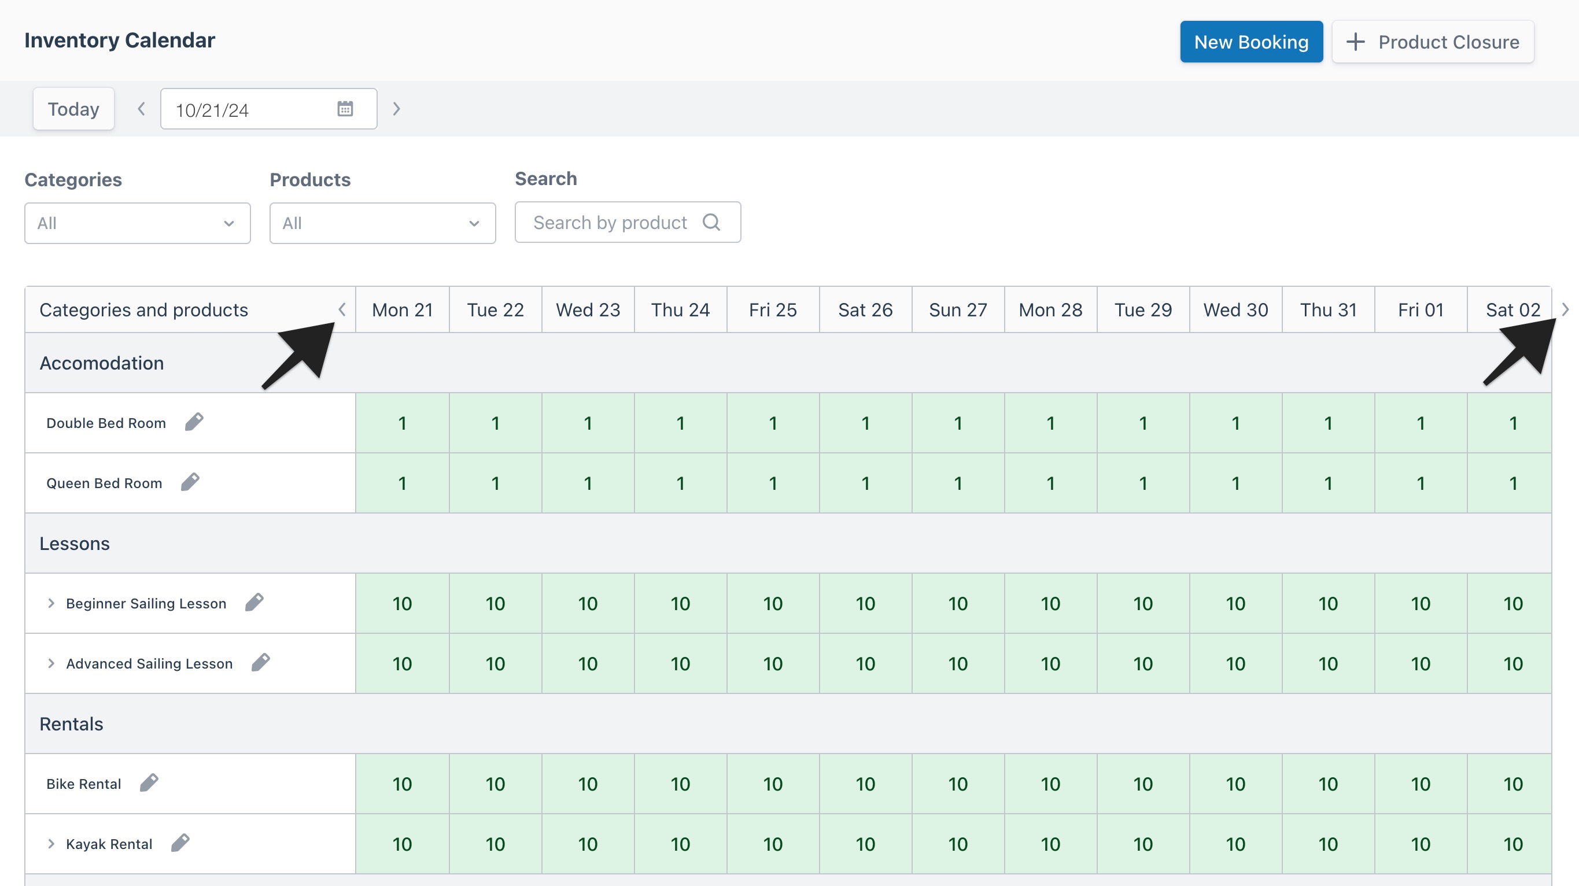The image size is (1579, 886).
Task: Click Kayak Rental availability on Thu 31
Action: [1329, 844]
